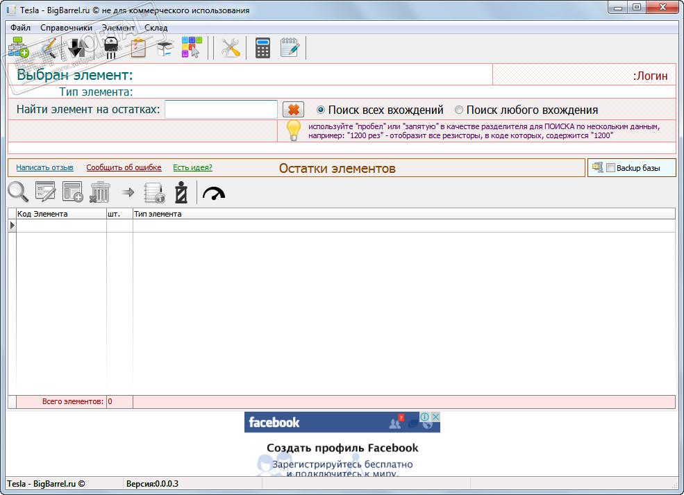The image size is (684, 495).
Task: Click 'Создать профиль Facebook' ad text
Action: pos(342,448)
